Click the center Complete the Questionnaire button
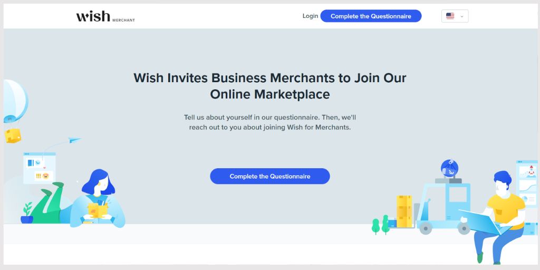 (270, 176)
